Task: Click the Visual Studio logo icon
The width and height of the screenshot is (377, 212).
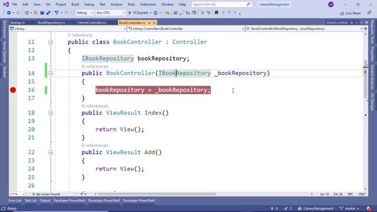Action: tap(6, 4)
